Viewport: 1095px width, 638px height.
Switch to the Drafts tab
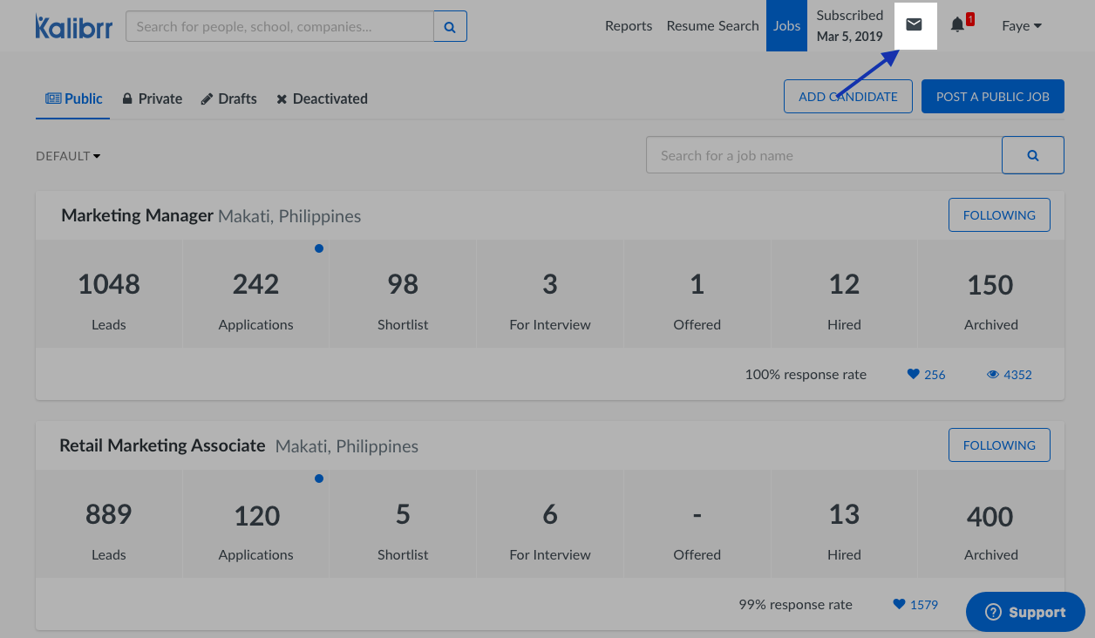[228, 99]
